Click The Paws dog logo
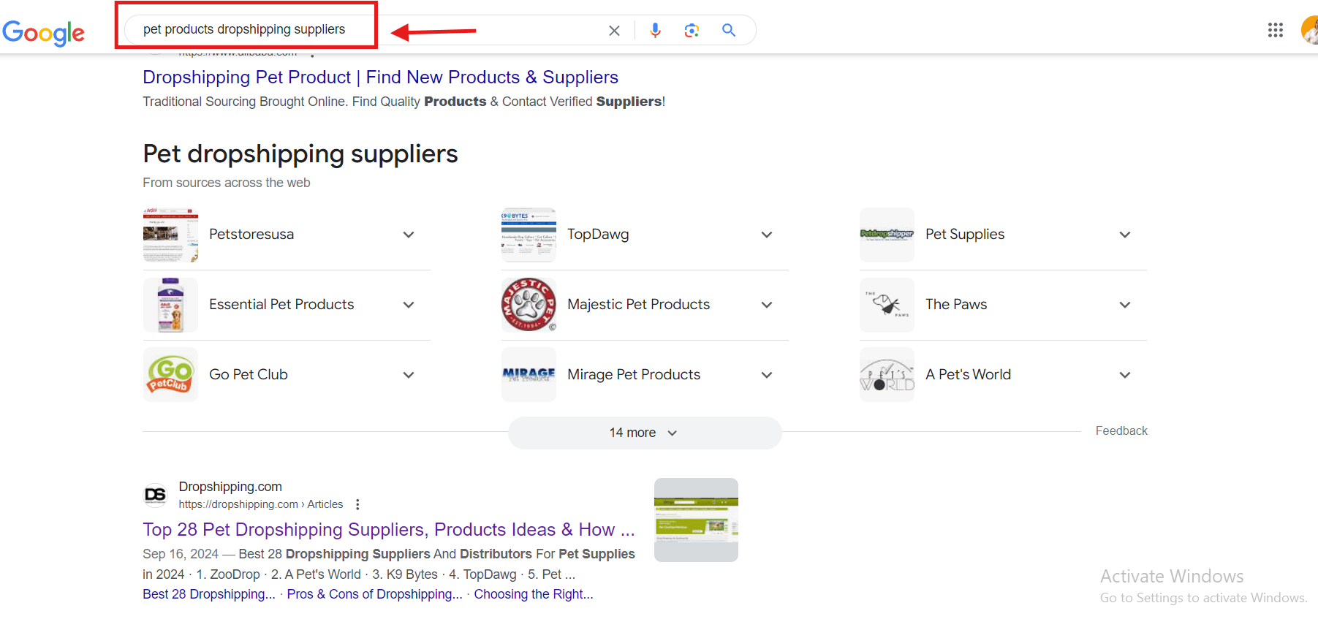Image resolution: width=1318 pixels, height=630 pixels. (x=887, y=305)
